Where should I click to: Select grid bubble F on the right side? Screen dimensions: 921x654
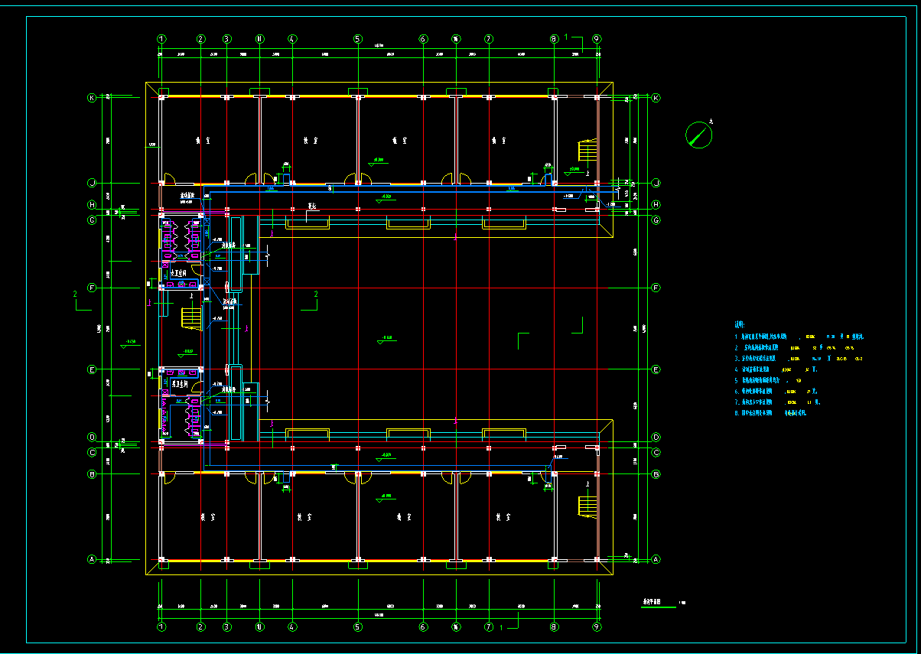(x=656, y=288)
